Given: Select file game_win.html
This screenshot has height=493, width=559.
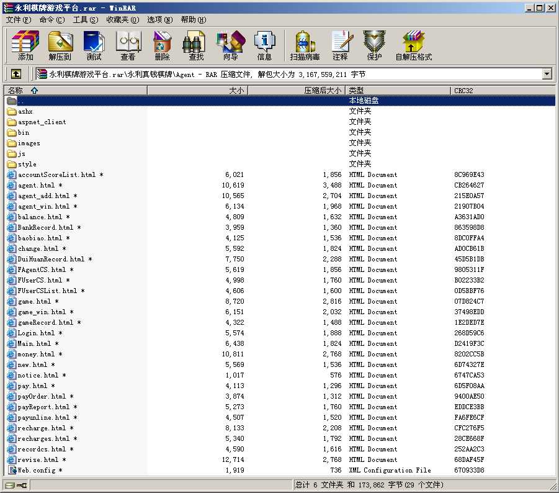Looking at the screenshot, I should pos(42,312).
